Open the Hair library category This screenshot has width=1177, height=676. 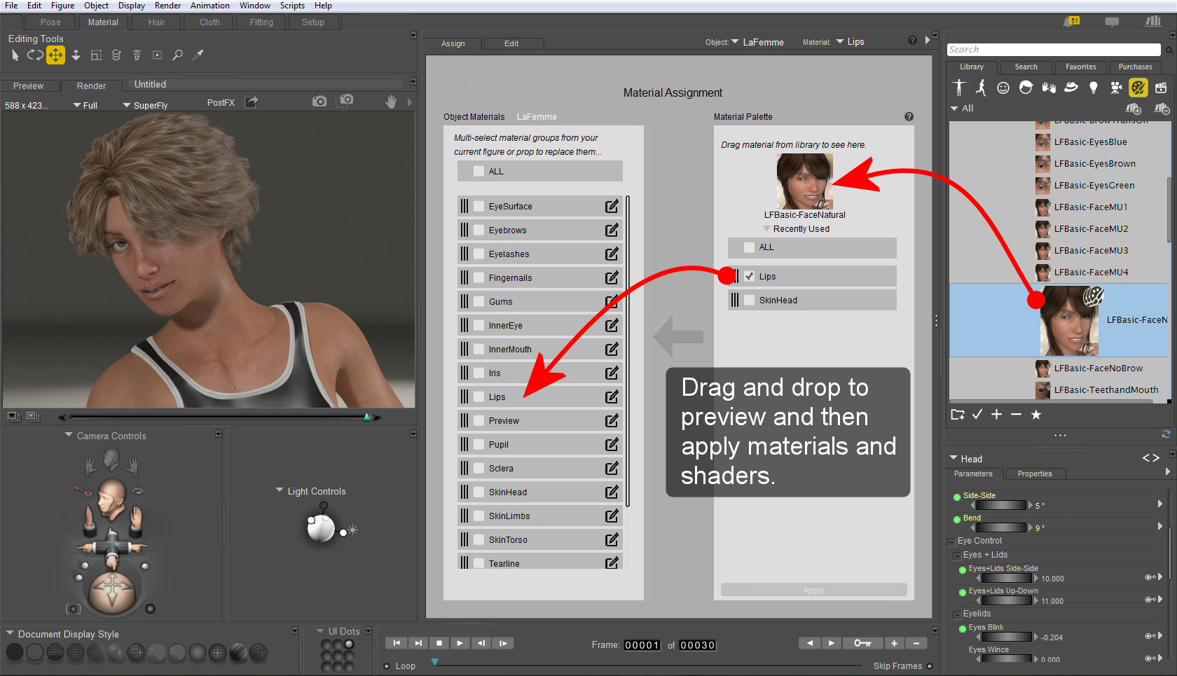click(1026, 88)
